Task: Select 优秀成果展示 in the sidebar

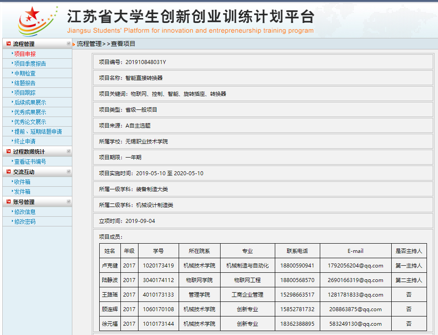Action: (x=30, y=112)
